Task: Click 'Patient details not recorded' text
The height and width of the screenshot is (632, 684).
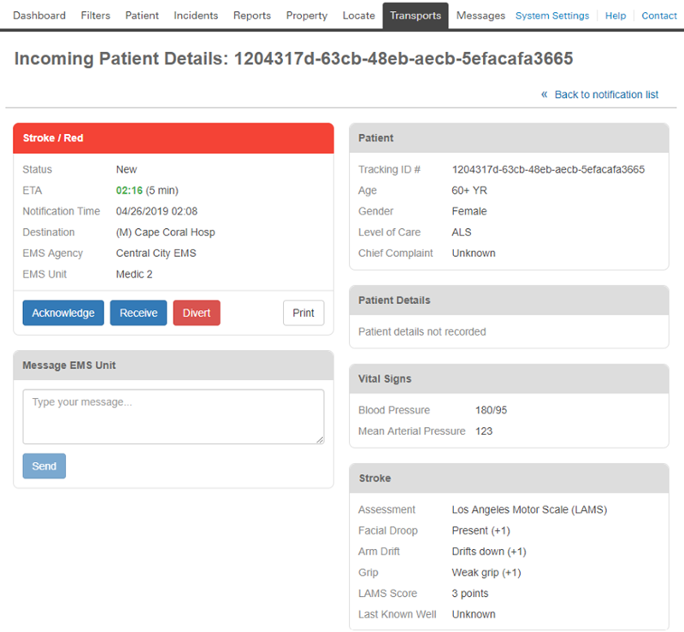Action: pos(422,331)
